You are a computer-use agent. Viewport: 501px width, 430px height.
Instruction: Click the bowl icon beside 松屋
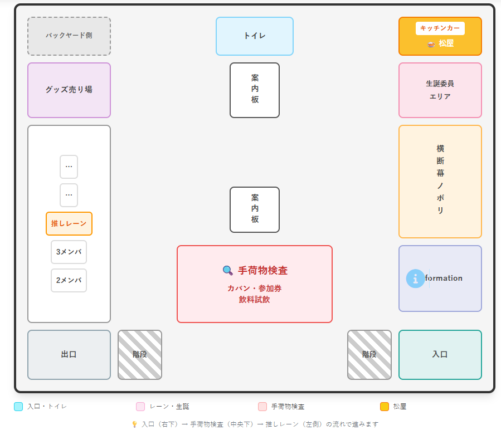coord(431,43)
